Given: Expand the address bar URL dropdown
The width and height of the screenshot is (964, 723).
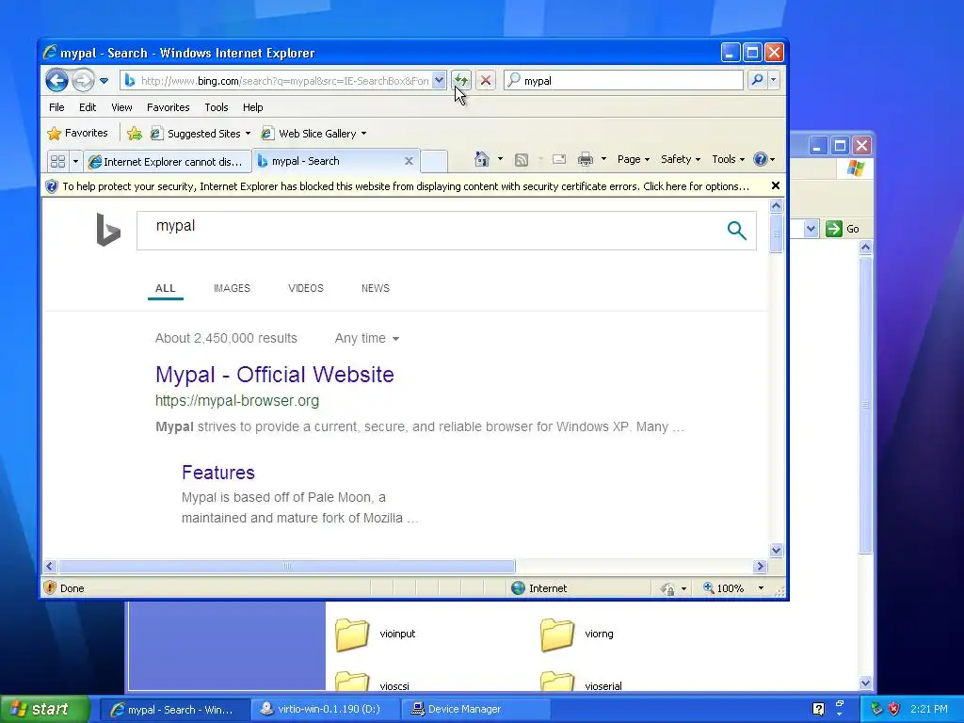Looking at the screenshot, I should [439, 80].
